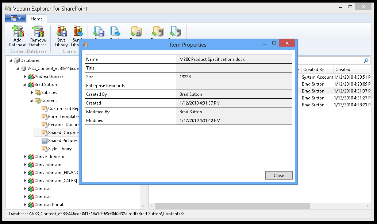The image size is (377, 224).
Task: Click the Brad Sutton site icon
Action: pos(31,85)
